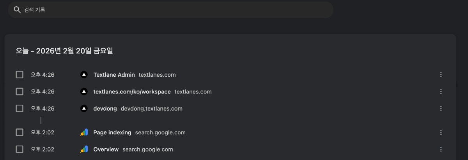Click the search magnifier icon
This screenshot has height=160, width=468.
[x=17, y=10]
